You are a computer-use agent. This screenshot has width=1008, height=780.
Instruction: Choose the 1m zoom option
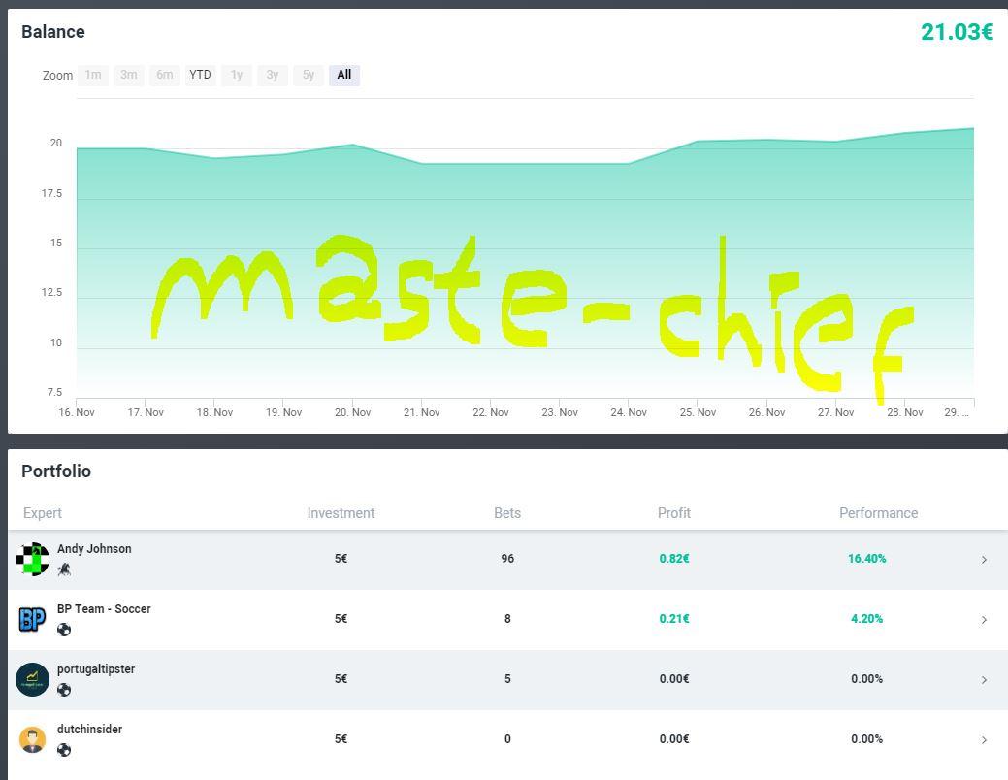[x=93, y=75]
